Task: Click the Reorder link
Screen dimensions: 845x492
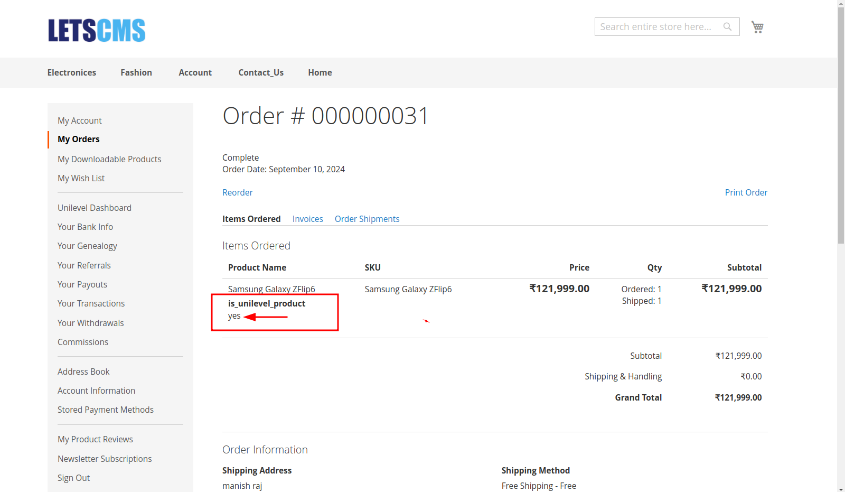Action: point(238,192)
